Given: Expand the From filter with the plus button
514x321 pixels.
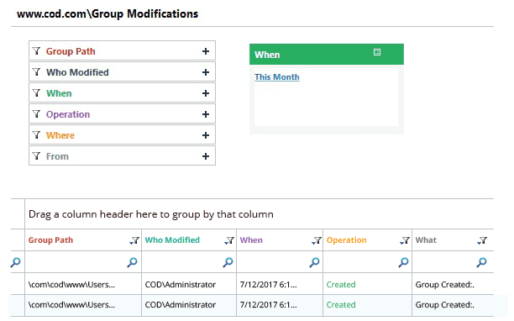Looking at the screenshot, I should (x=206, y=156).
